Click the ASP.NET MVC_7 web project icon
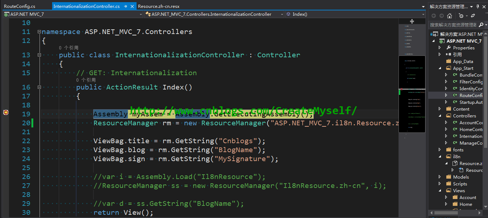This screenshot has height=218, width=488. [442, 41]
